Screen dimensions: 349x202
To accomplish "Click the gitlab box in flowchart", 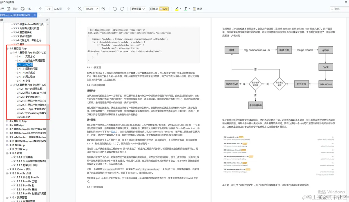I will (x=325, y=50).
